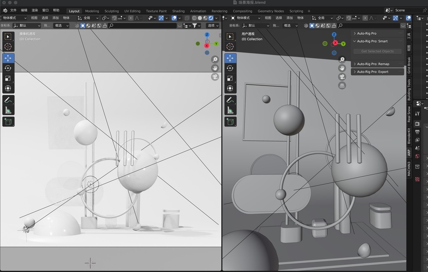The width and height of the screenshot is (428, 272).
Task: Open the ARP sidebar tab
Action: (x=409, y=152)
